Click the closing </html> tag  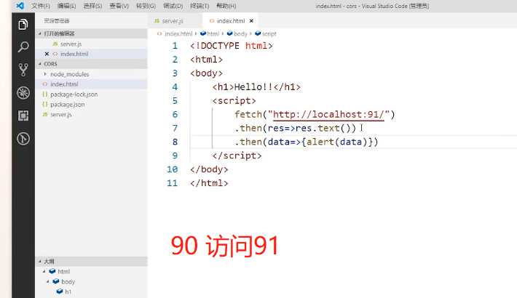(209, 182)
